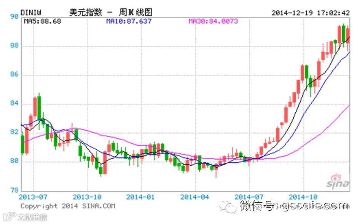Click the x-axis date 2014-07
This screenshot has height=224, width=360.
pyautogui.click(x=249, y=197)
